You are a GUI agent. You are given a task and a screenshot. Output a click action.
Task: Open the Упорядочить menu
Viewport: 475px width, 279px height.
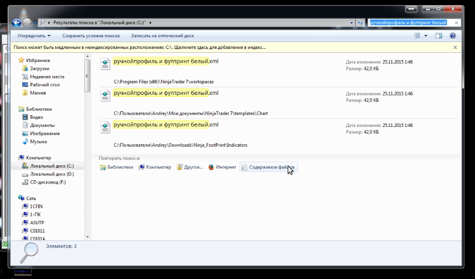33,36
